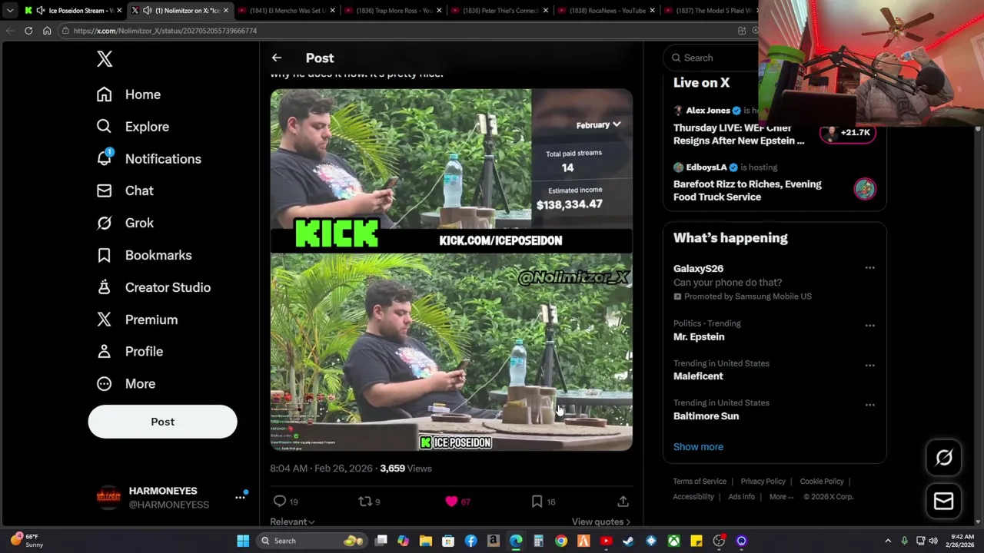Switch to El Mencho Was Set Up tab
Viewport: 984px width, 553px height.
pos(286,11)
